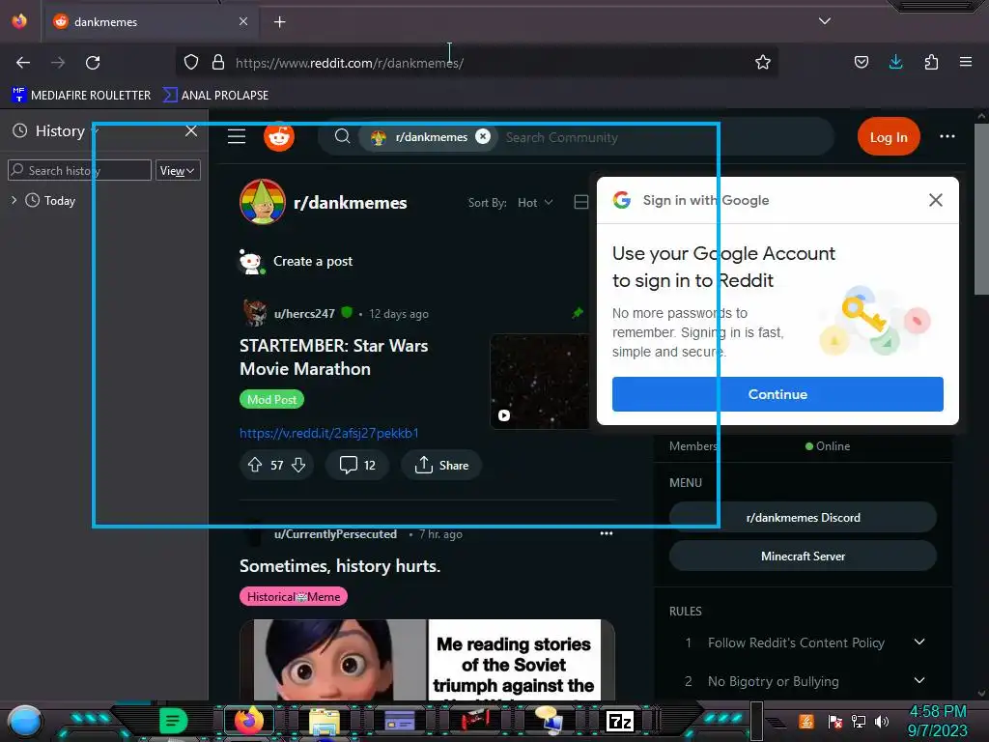The image size is (989, 742).
Task: Close the dankmemes tab
Action: pos(242,21)
